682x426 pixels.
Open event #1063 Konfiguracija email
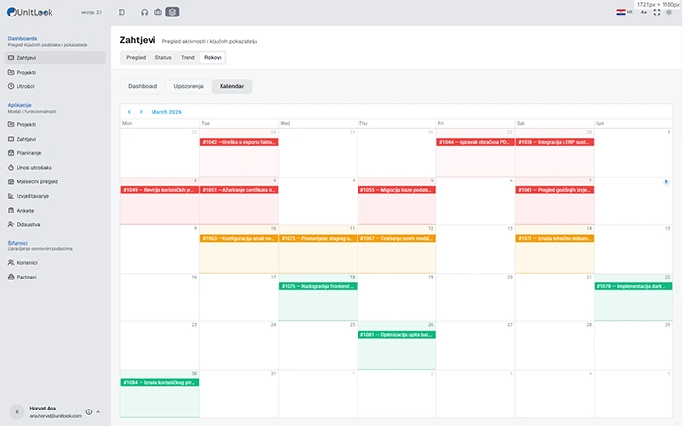tap(239, 238)
